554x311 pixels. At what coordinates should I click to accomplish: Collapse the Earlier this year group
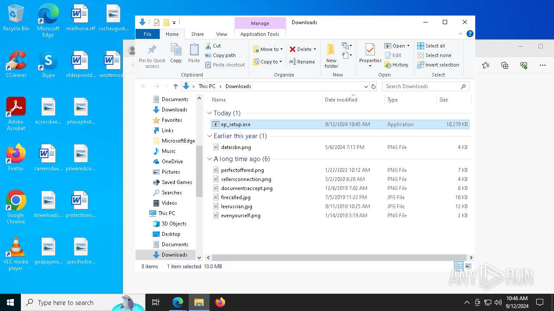point(209,136)
